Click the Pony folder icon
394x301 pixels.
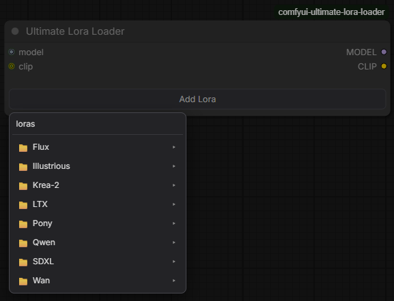pos(23,224)
